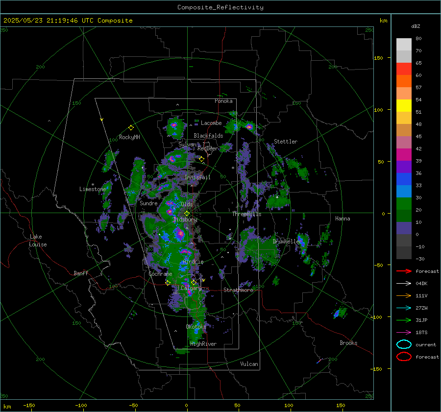Click the Calgary city label
The width and height of the screenshot is (441, 412).
191,288
